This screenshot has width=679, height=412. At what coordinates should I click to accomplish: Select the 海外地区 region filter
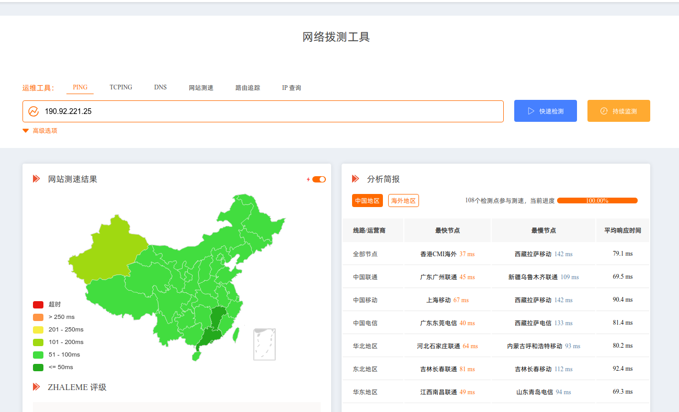tap(403, 201)
